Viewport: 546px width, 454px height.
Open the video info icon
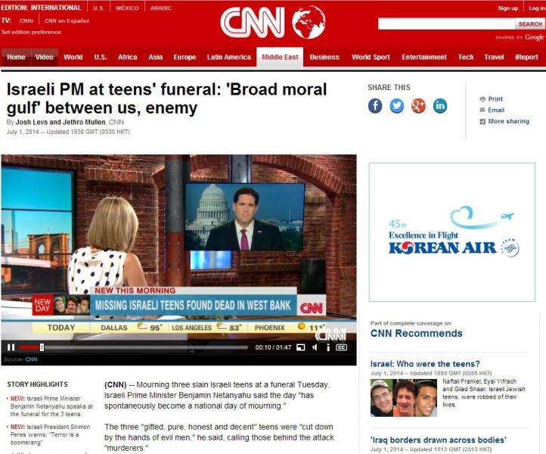(327, 347)
